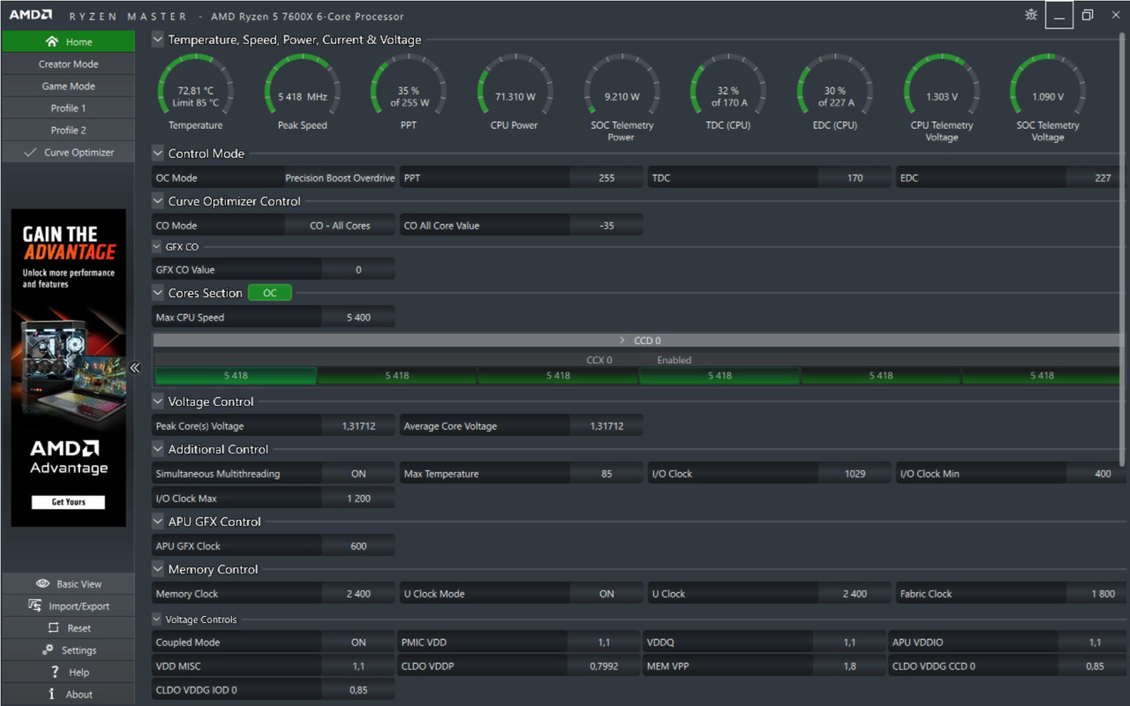Open the About entry

(68, 694)
